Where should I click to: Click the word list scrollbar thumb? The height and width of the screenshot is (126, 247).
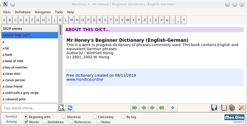pos(61,30)
